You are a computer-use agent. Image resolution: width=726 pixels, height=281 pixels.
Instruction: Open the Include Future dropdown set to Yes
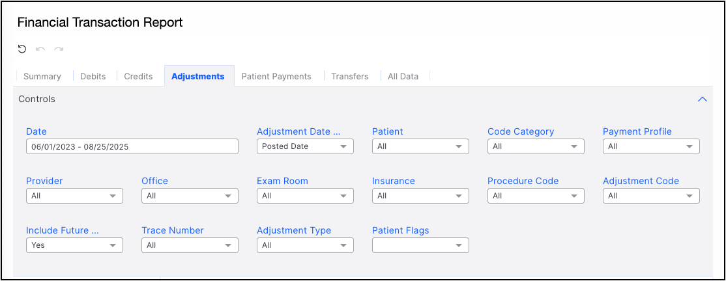[74, 245]
